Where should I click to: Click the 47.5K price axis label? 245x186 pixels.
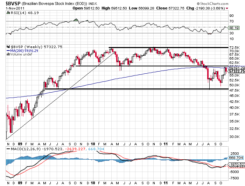pos(234,90)
